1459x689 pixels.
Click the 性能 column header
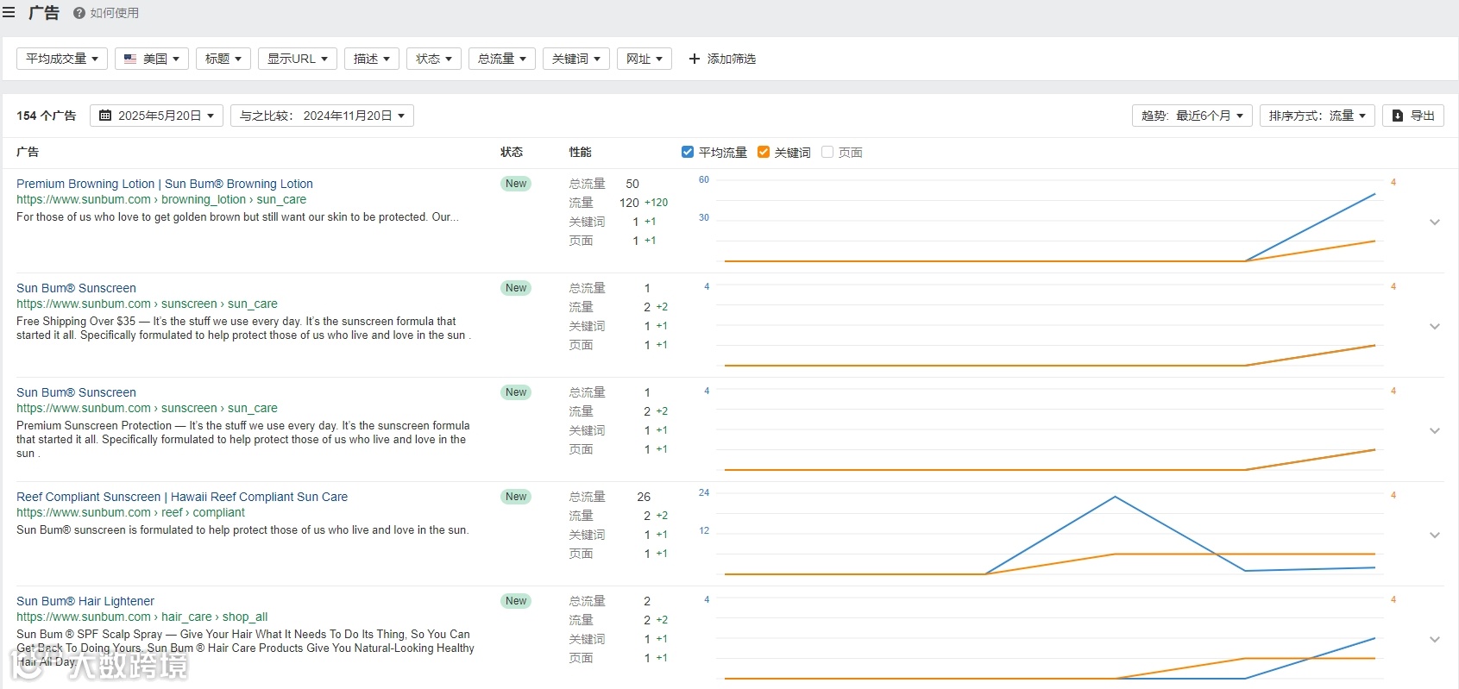(x=581, y=152)
